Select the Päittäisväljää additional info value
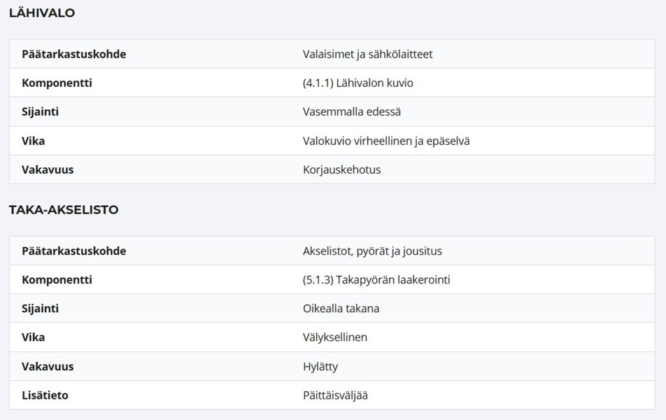The image size is (666, 420). [x=335, y=395]
